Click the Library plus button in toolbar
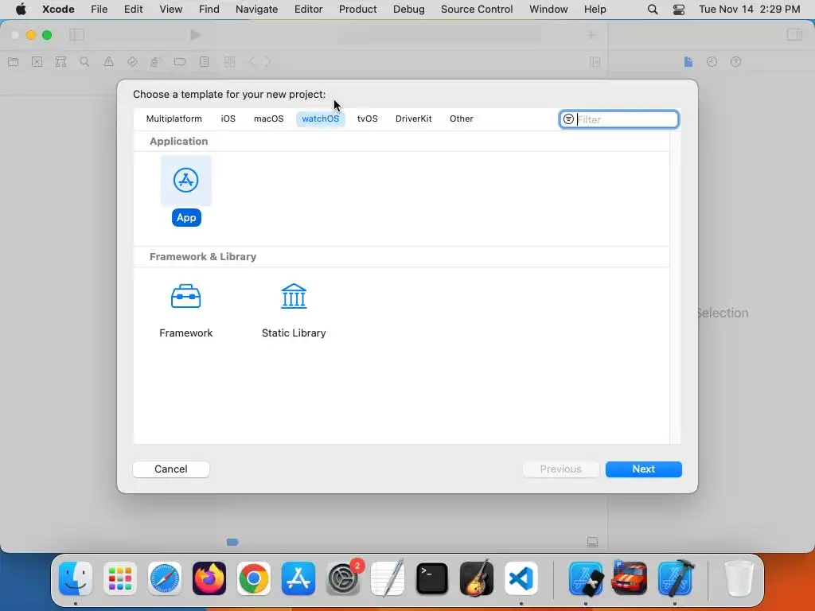The width and height of the screenshot is (815, 611). 591,35
